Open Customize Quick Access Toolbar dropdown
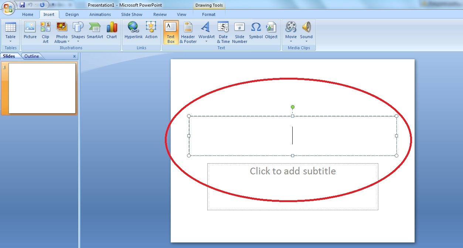This screenshot has width=463, height=248. pos(53,5)
